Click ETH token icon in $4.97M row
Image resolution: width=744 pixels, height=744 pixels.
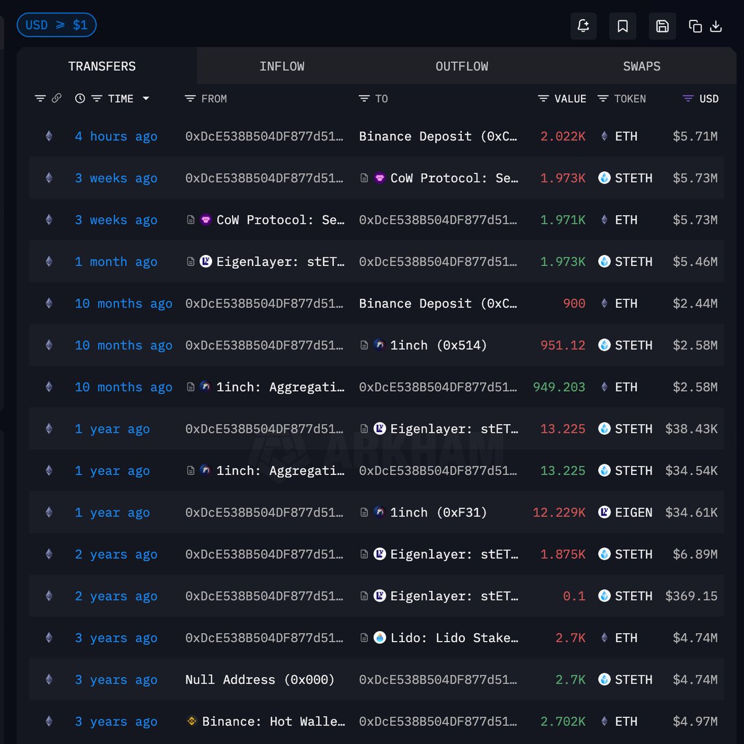[x=604, y=722]
